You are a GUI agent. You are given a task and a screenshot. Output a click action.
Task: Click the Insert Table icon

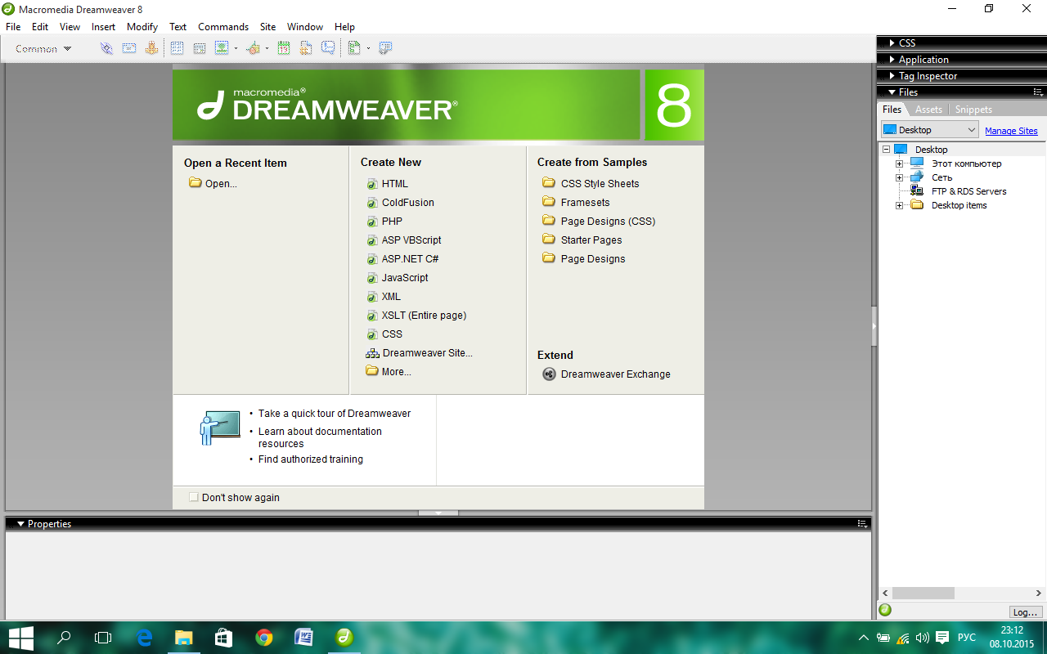[x=177, y=48]
